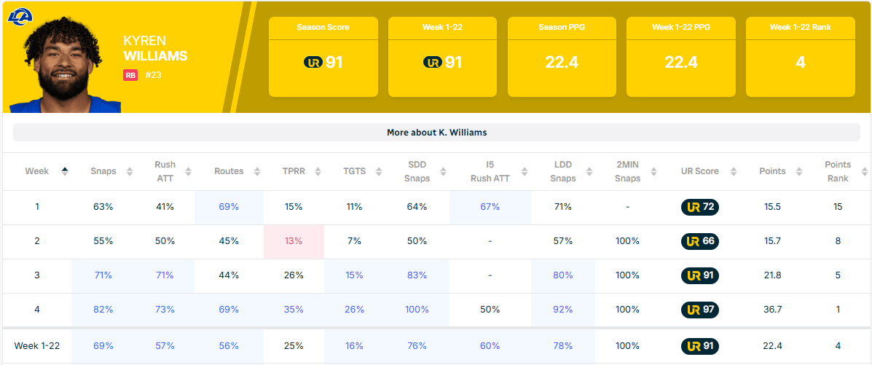The image size is (872, 365).
Task: Click UR 91 badge in Week 1-22 row
Action: click(699, 346)
